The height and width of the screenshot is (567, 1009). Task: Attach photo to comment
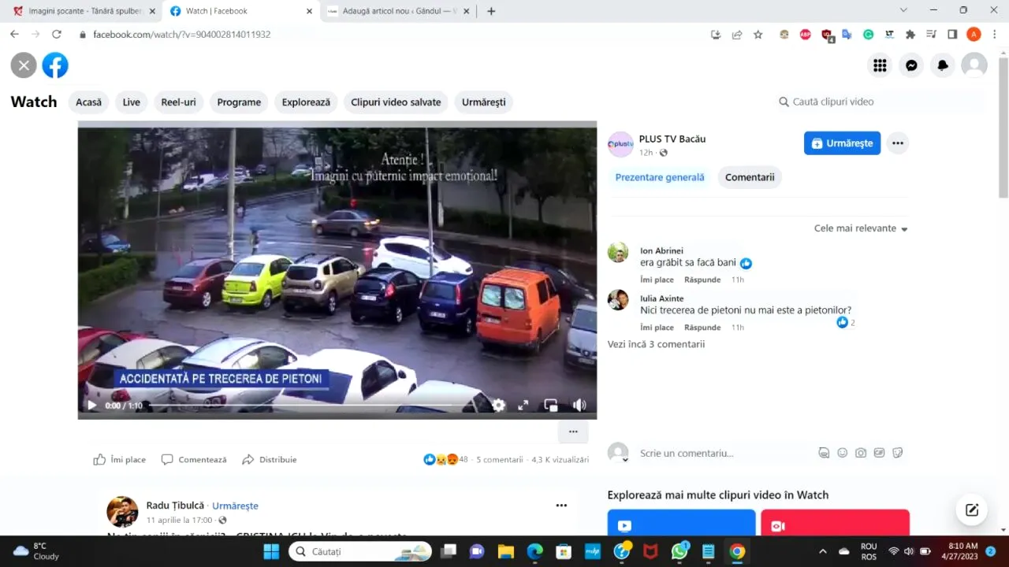[x=861, y=453]
